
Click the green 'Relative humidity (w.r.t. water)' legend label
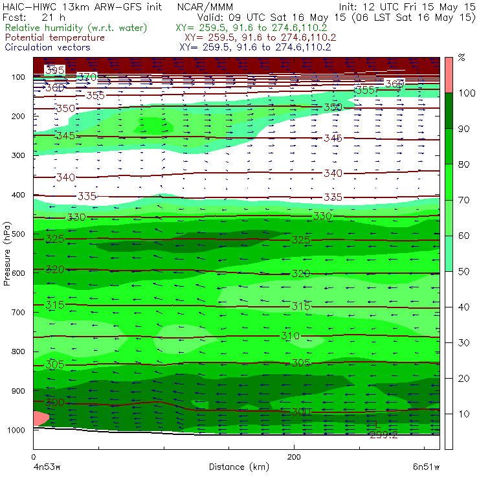[x=76, y=28]
